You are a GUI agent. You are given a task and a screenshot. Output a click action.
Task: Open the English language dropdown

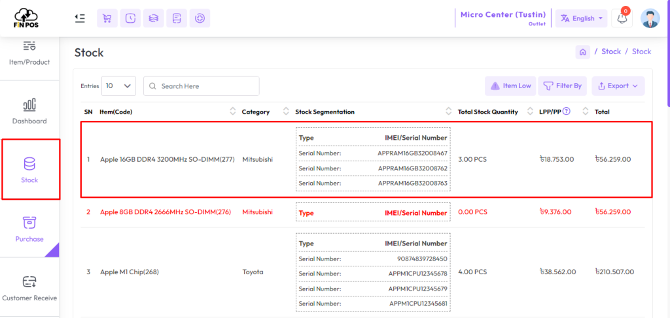click(x=581, y=18)
